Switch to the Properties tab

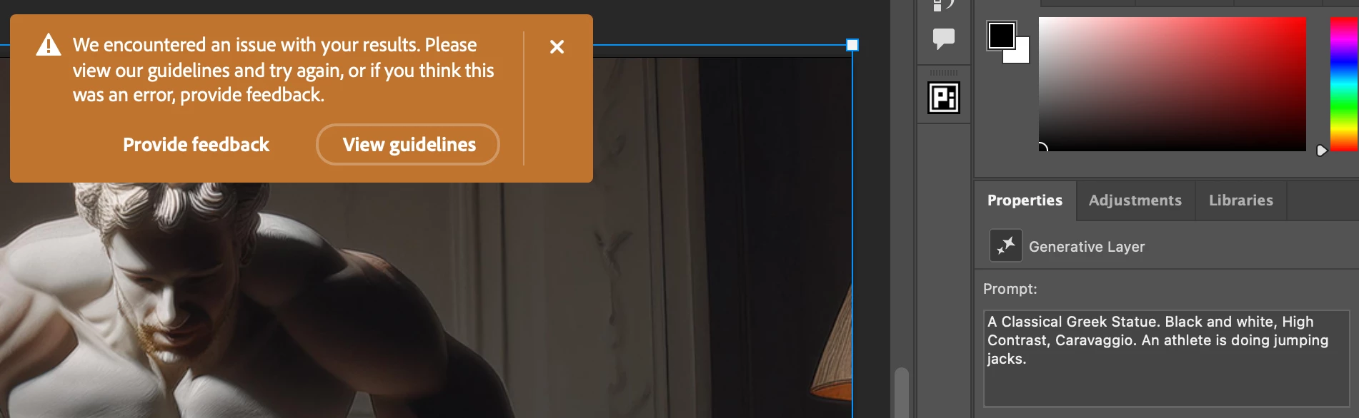(1025, 200)
